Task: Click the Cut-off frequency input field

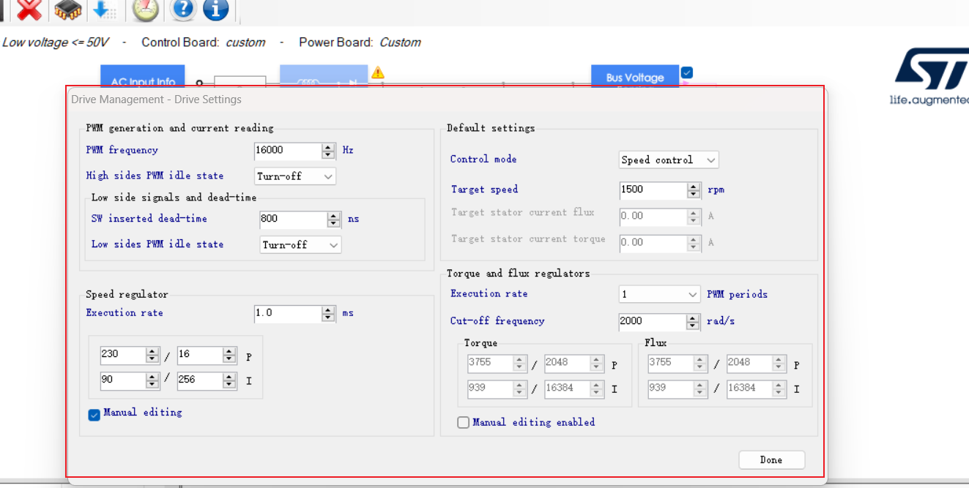Action: point(653,321)
